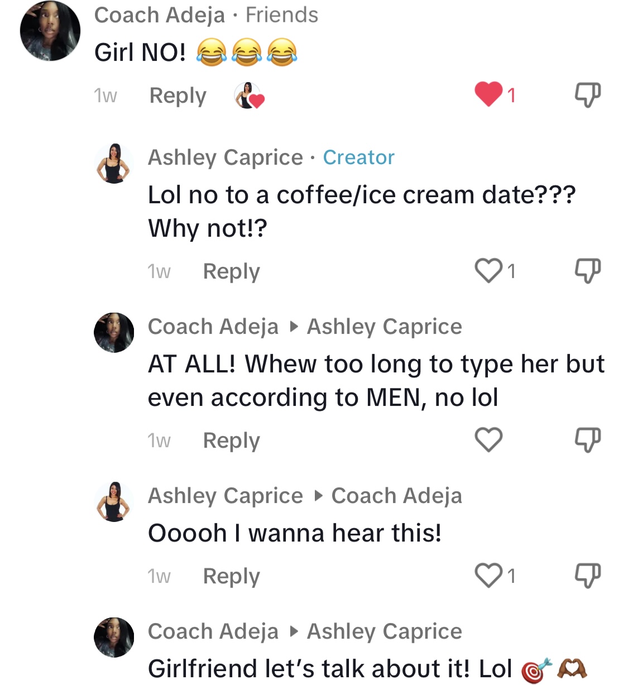Dislike the "Ooooh I wanna hear this!" reply
628x685 pixels.
coord(588,576)
